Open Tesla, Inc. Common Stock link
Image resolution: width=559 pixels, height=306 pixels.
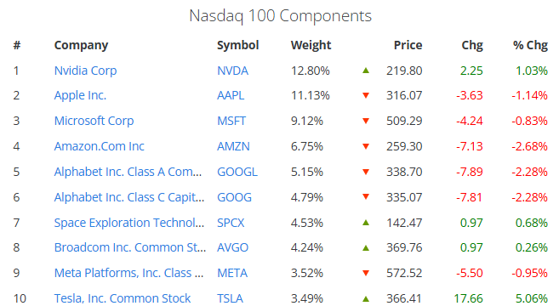click(x=123, y=298)
